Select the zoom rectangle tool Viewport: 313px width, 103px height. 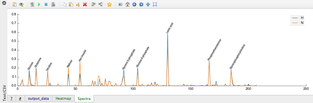pos(155,4)
